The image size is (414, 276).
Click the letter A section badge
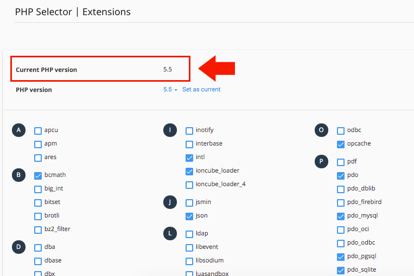tap(19, 130)
